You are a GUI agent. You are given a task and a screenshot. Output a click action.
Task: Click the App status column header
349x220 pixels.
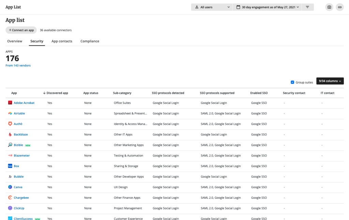(91, 93)
